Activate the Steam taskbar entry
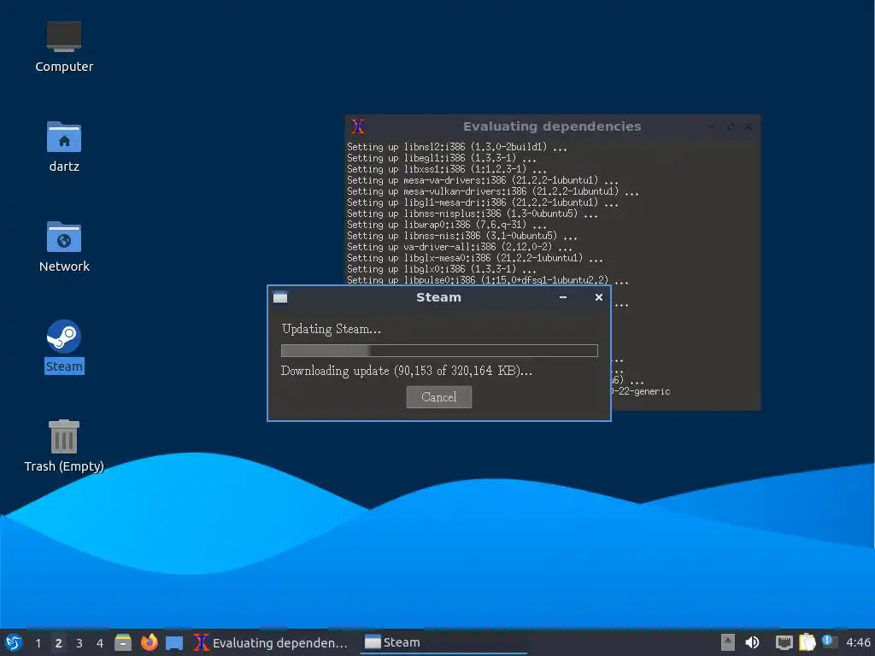 point(443,642)
